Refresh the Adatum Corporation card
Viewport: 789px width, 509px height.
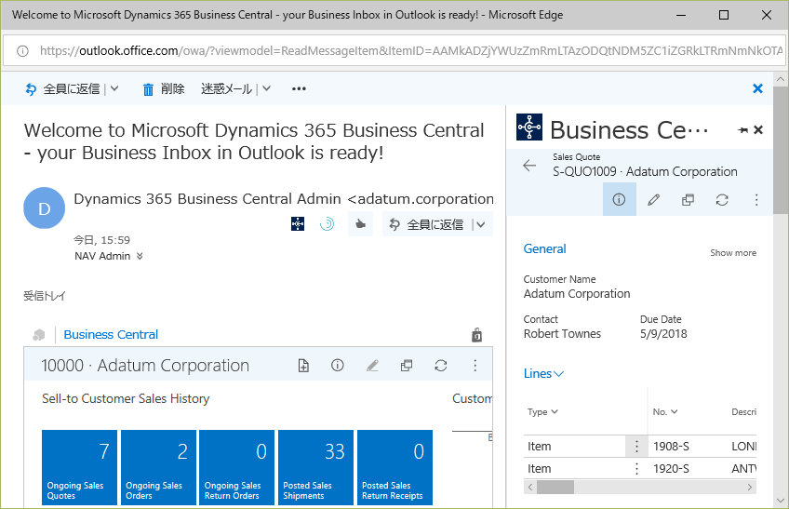click(x=441, y=366)
